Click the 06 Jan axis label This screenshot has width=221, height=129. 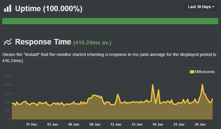point(74,124)
